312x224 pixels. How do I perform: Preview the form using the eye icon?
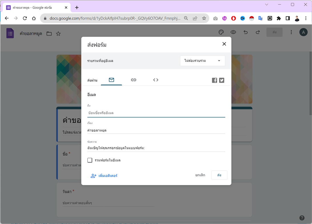pyautogui.click(x=233, y=32)
